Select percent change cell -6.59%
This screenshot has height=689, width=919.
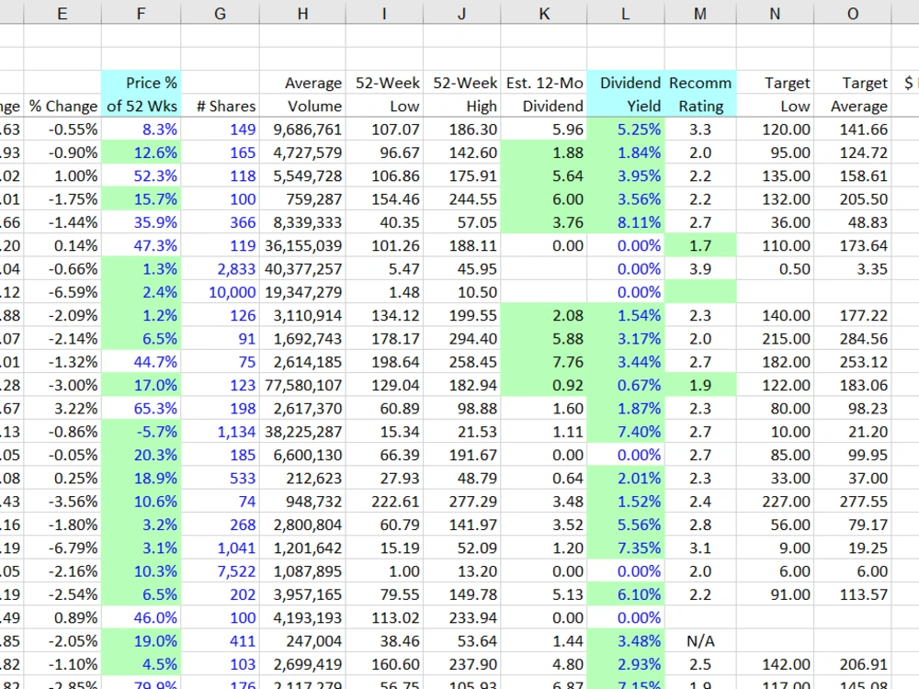[62, 292]
